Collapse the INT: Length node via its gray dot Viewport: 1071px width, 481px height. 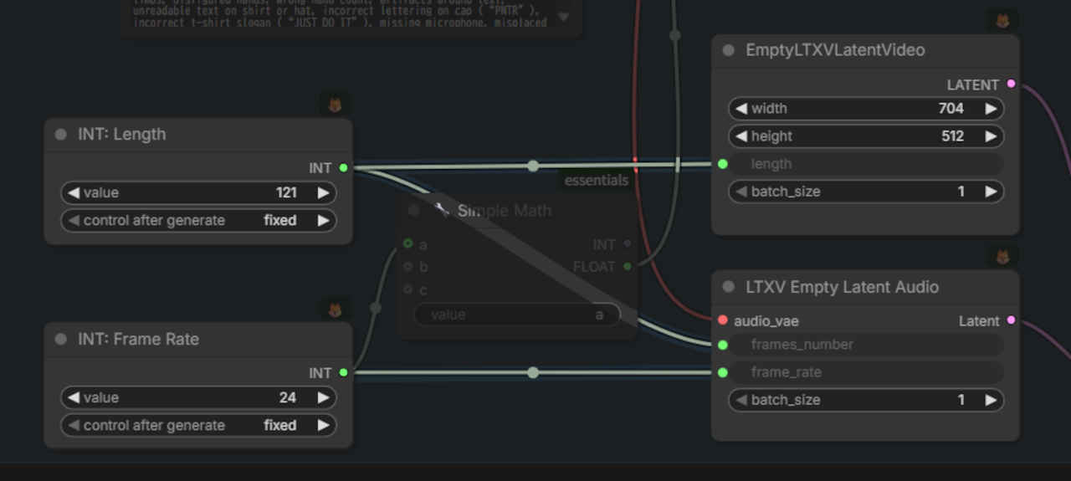tap(60, 135)
